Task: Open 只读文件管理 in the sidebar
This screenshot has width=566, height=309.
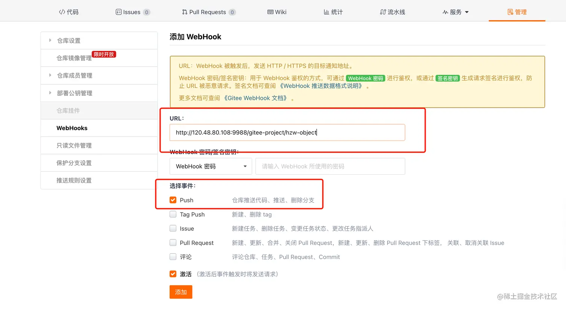Action: tap(99, 146)
